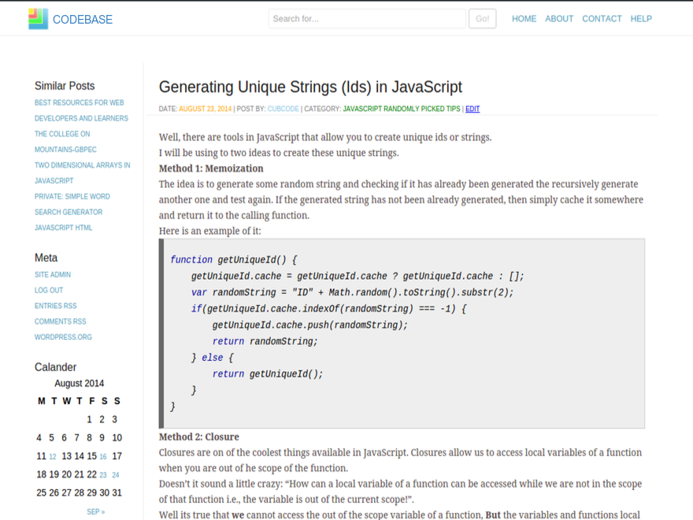Open the HELP menu item

click(641, 19)
